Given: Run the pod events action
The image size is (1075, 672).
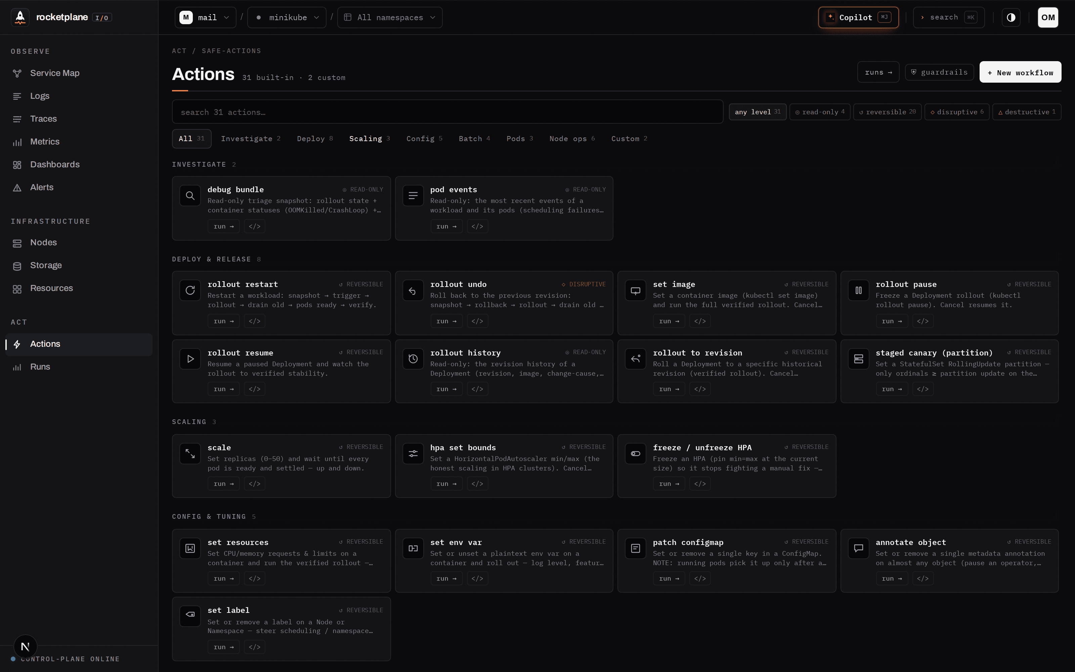Looking at the screenshot, I should (x=446, y=226).
